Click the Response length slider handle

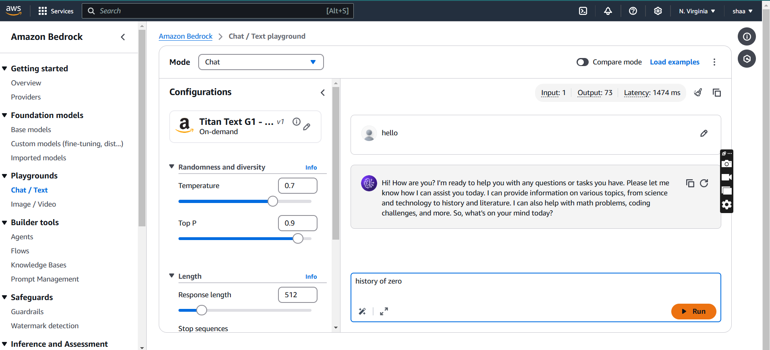coord(202,310)
